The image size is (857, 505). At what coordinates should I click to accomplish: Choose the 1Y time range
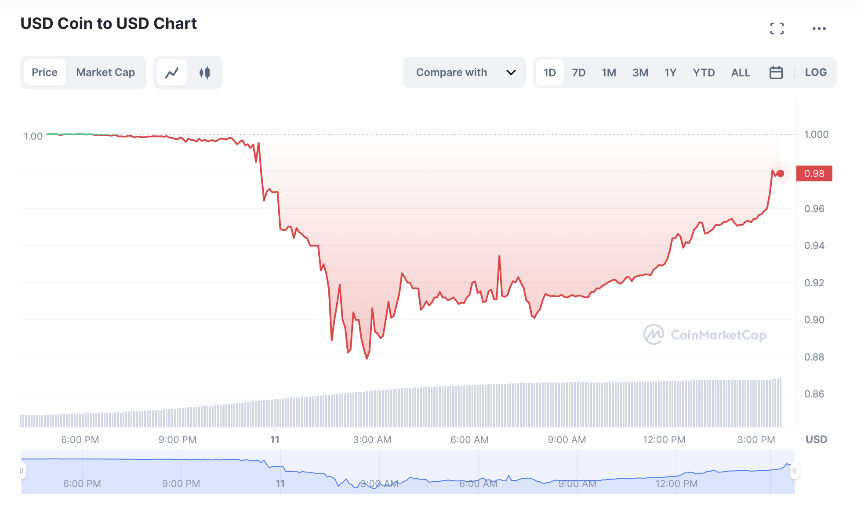tap(670, 72)
